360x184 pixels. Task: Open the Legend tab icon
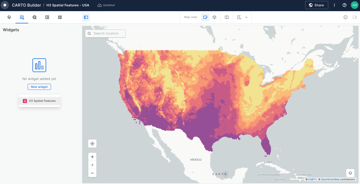[47, 17]
